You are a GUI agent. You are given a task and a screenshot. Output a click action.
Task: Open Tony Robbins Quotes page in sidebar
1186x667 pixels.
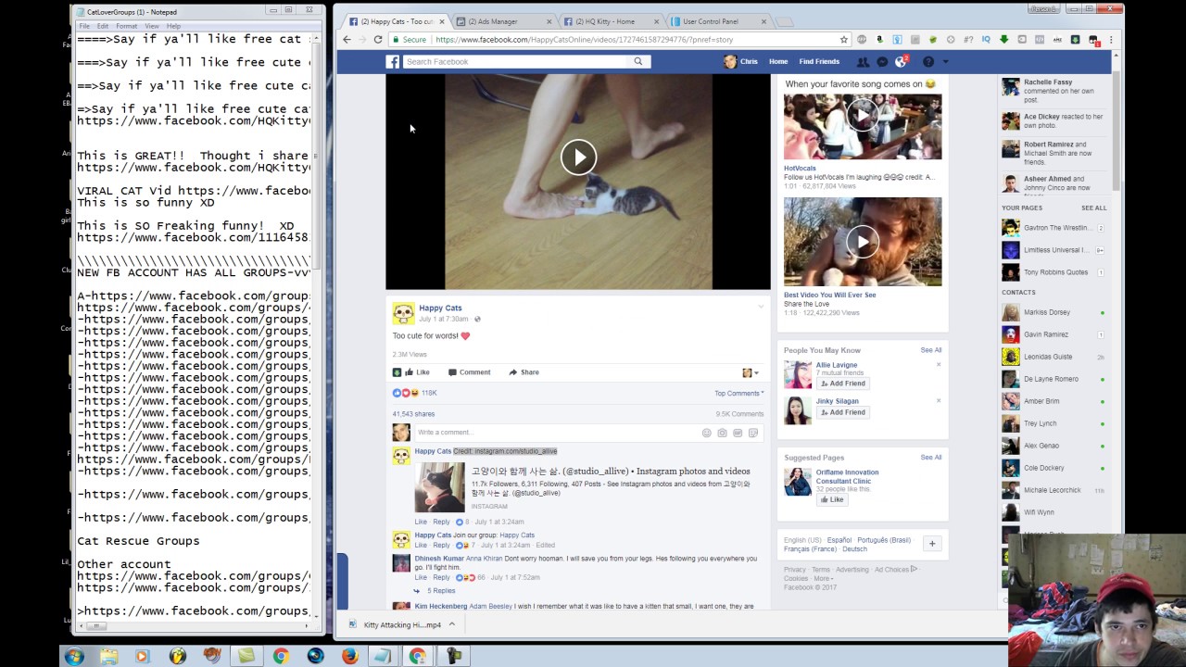1054,272
